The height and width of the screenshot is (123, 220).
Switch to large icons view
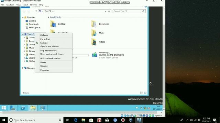click(x=145, y=93)
